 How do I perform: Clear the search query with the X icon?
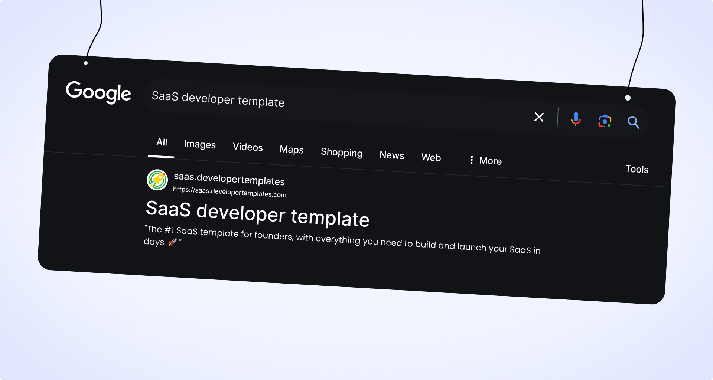point(539,117)
